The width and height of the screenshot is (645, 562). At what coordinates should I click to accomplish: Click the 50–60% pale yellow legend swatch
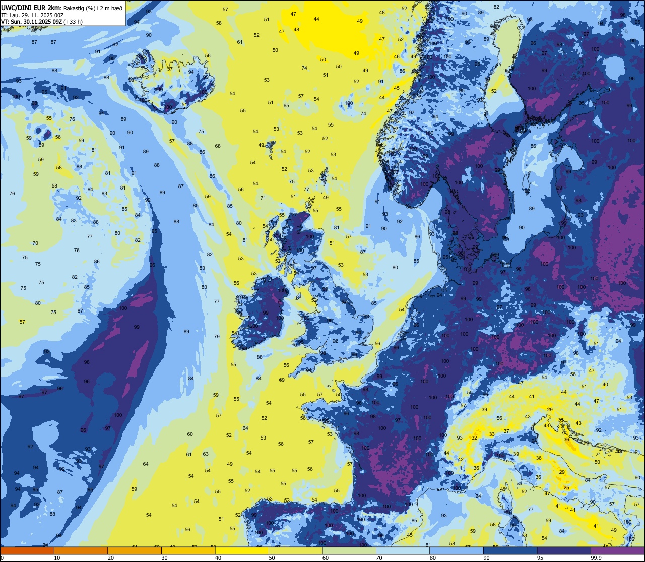pos(295,550)
